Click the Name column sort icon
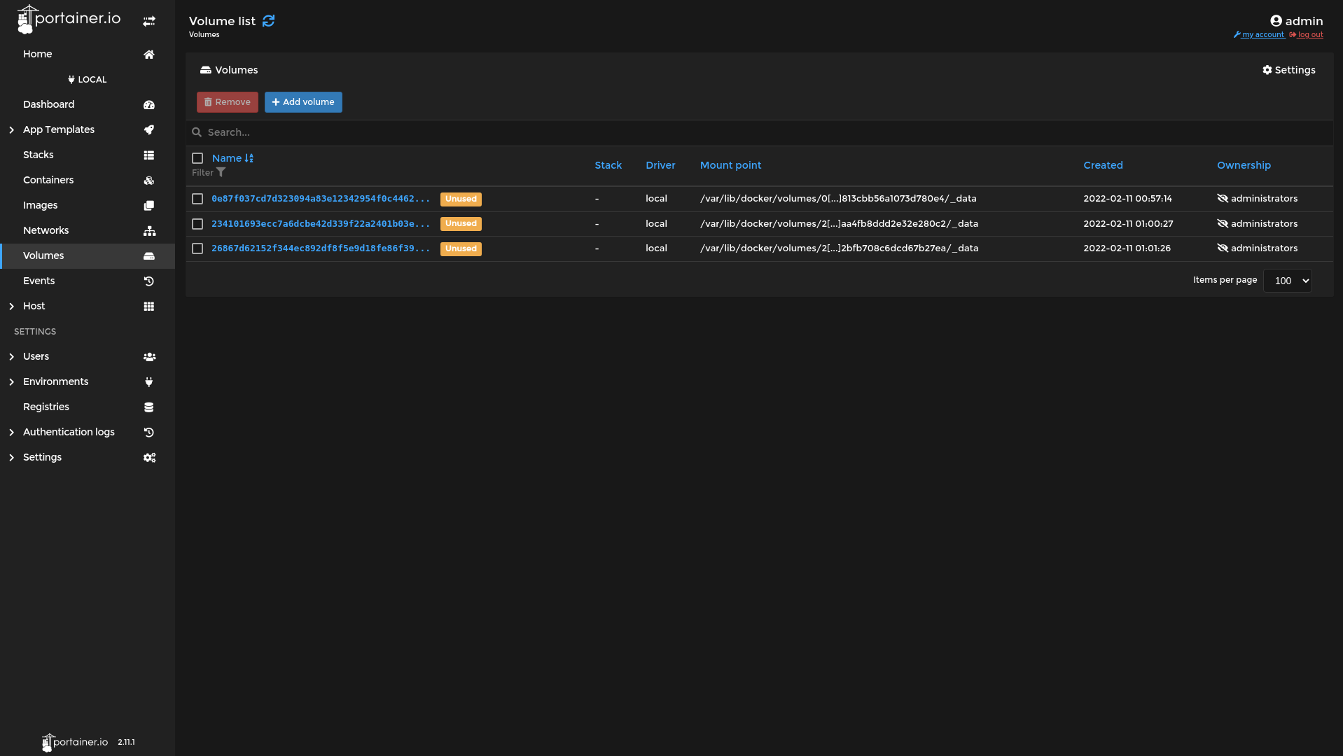The image size is (1343, 756). [x=249, y=158]
